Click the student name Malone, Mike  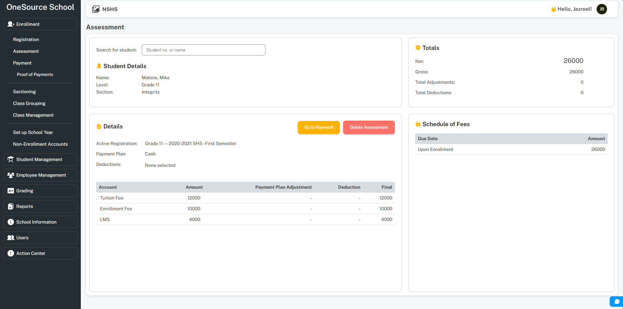pos(156,78)
